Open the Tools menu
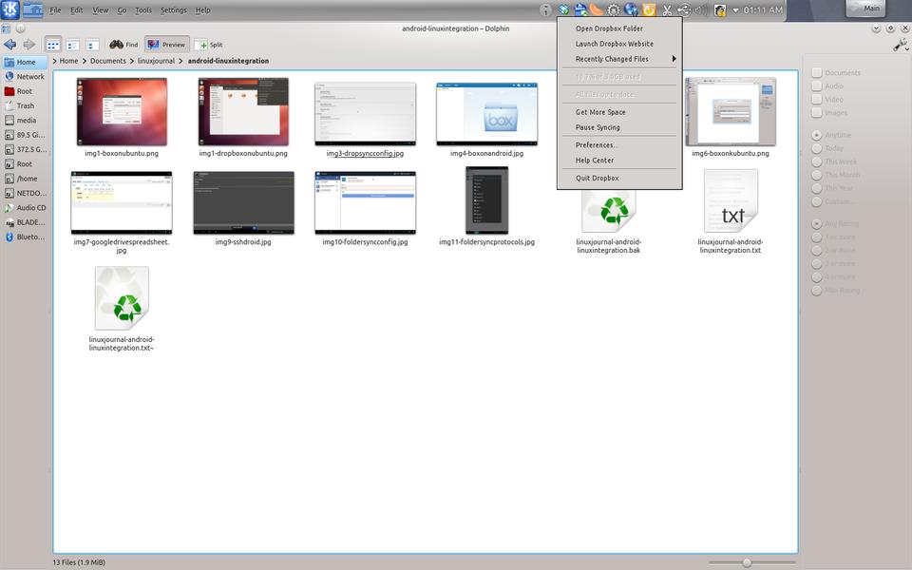This screenshot has width=912, height=570. pos(143,10)
